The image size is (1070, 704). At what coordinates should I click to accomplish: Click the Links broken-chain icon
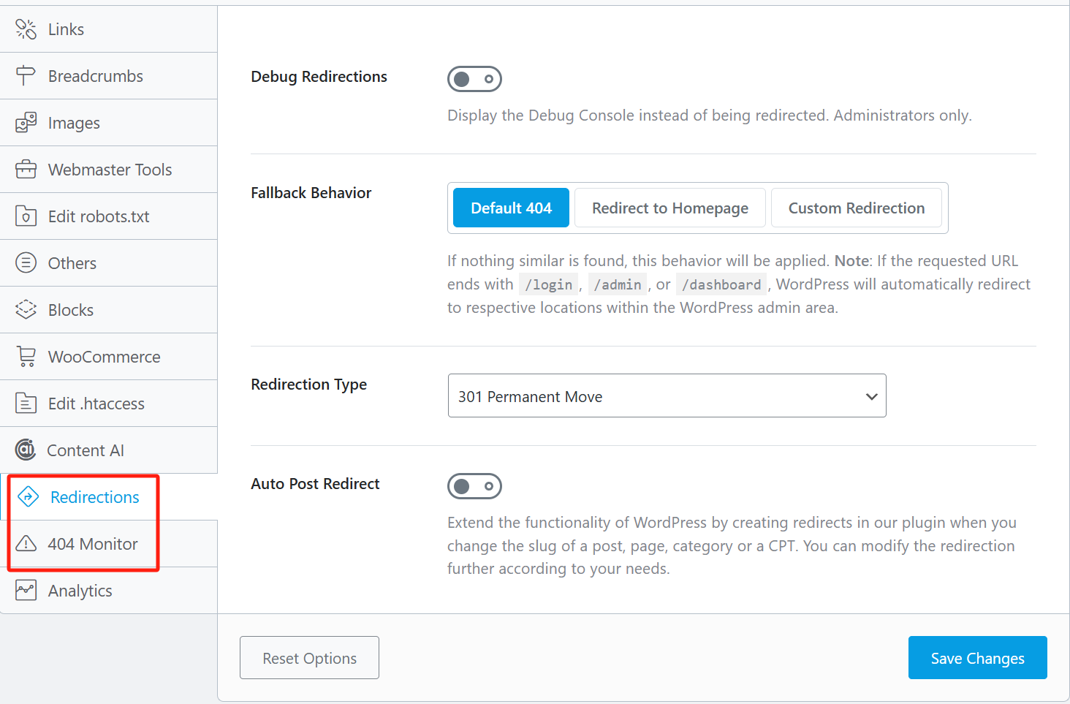click(26, 29)
